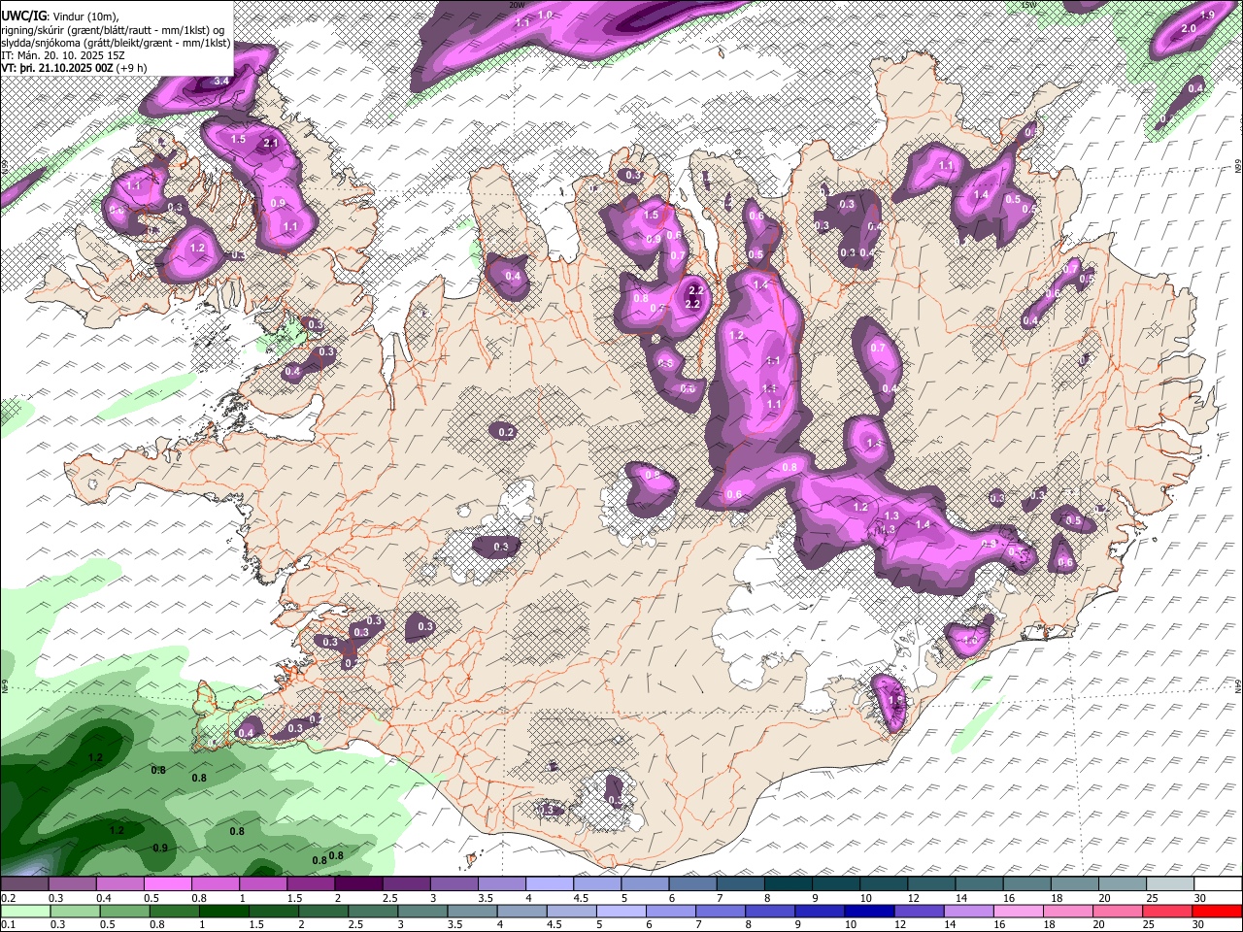Click the '7' label in the lower legend row
Viewport: 1243px width, 932px height.
pyautogui.click(x=697, y=925)
